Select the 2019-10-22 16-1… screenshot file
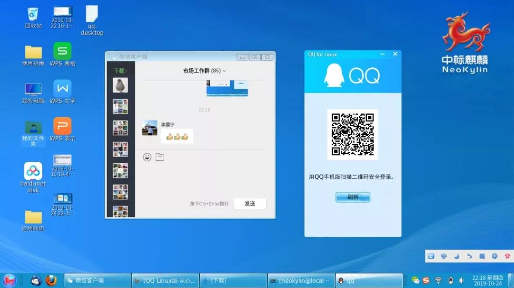Screen dimensions: 514x288 point(62,18)
